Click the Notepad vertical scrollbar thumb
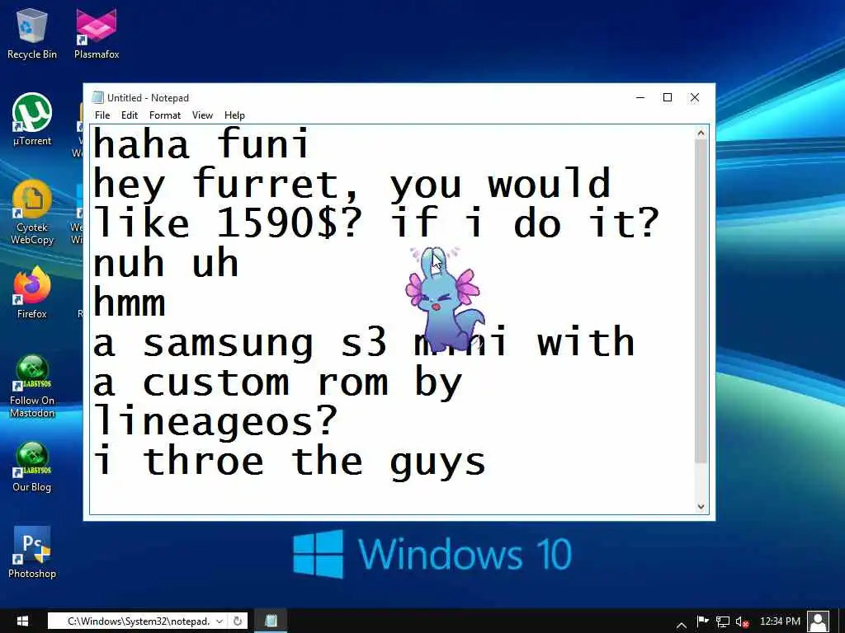Screen dimensions: 845x633 (701, 302)
